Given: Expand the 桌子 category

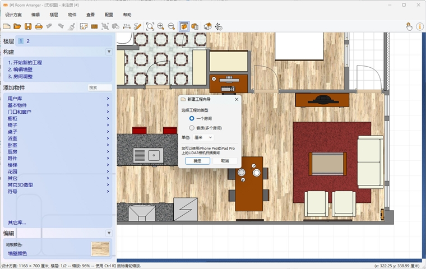Looking at the screenshot, I should click(58, 132).
